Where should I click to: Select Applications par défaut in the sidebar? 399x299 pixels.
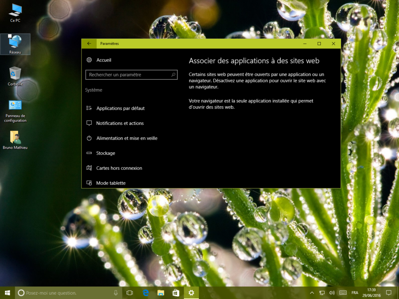click(120, 108)
